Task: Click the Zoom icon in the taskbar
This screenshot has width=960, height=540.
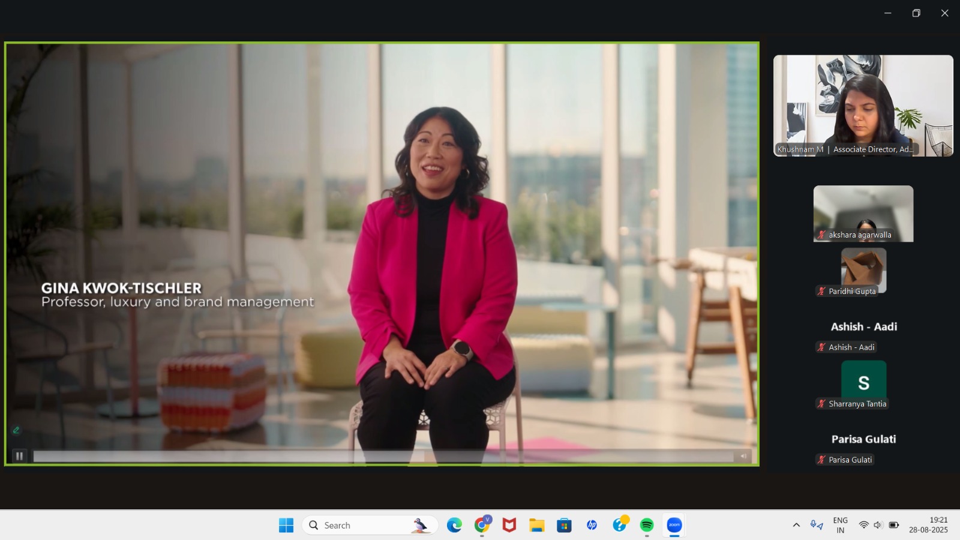Action: pyautogui.click(x=674, y=526)
